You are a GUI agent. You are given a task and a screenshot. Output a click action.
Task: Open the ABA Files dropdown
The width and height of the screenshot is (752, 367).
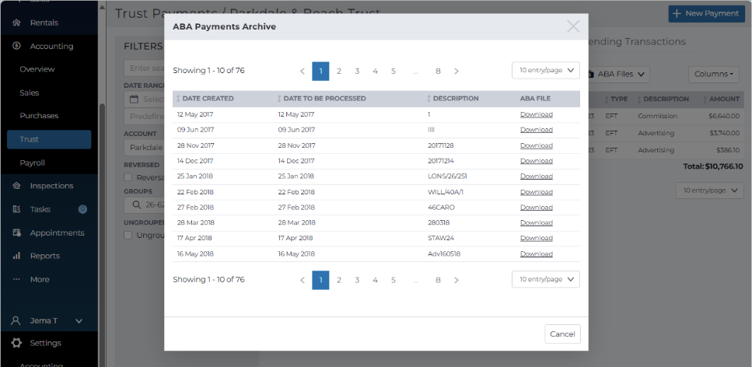[x=619, y=74]
